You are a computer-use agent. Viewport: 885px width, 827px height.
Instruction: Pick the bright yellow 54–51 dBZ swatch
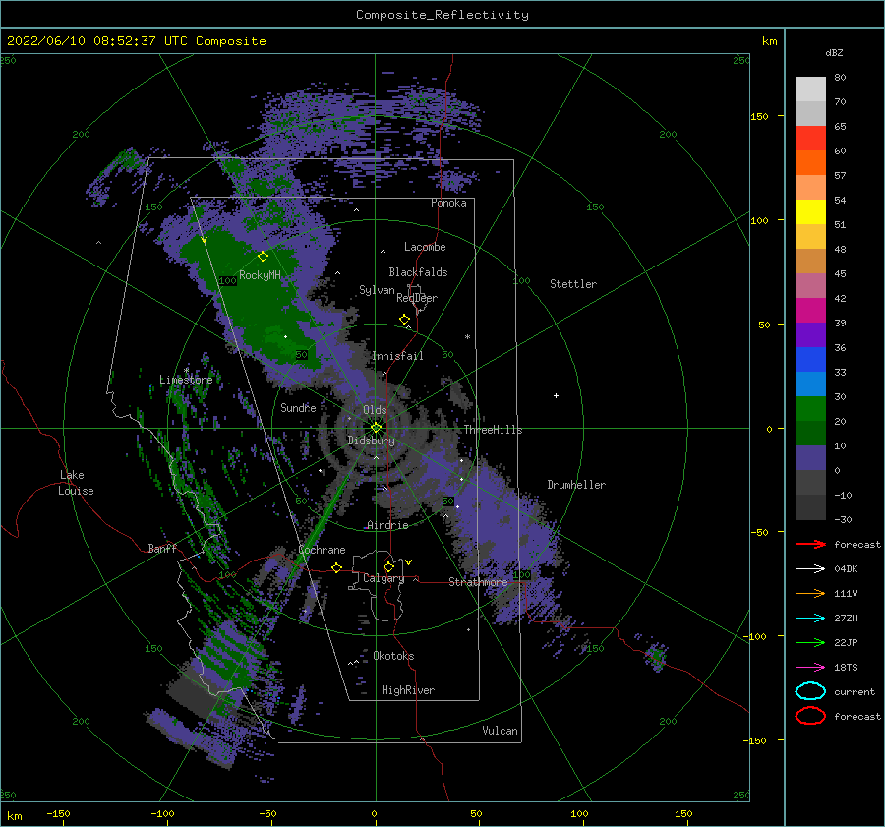tap(810, 211)
